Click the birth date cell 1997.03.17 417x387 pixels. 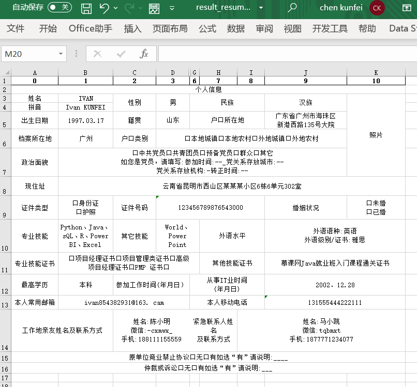click(x=85, y=120)
